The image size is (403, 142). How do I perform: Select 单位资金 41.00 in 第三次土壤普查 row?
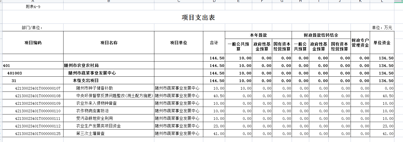382,133
